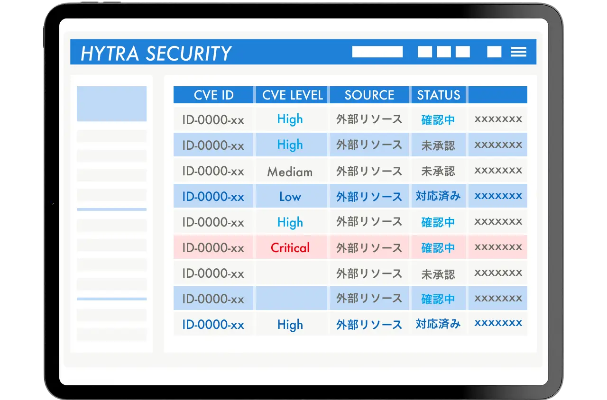The width and height of the screenshot is (607, 400).
Task: Click xxxxxxx in the Critical row
Action: (x=498, y=247)
